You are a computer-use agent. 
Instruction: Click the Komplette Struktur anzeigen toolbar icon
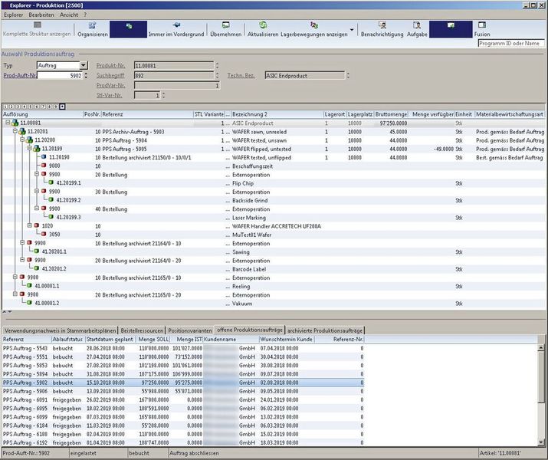click(38, 25)
